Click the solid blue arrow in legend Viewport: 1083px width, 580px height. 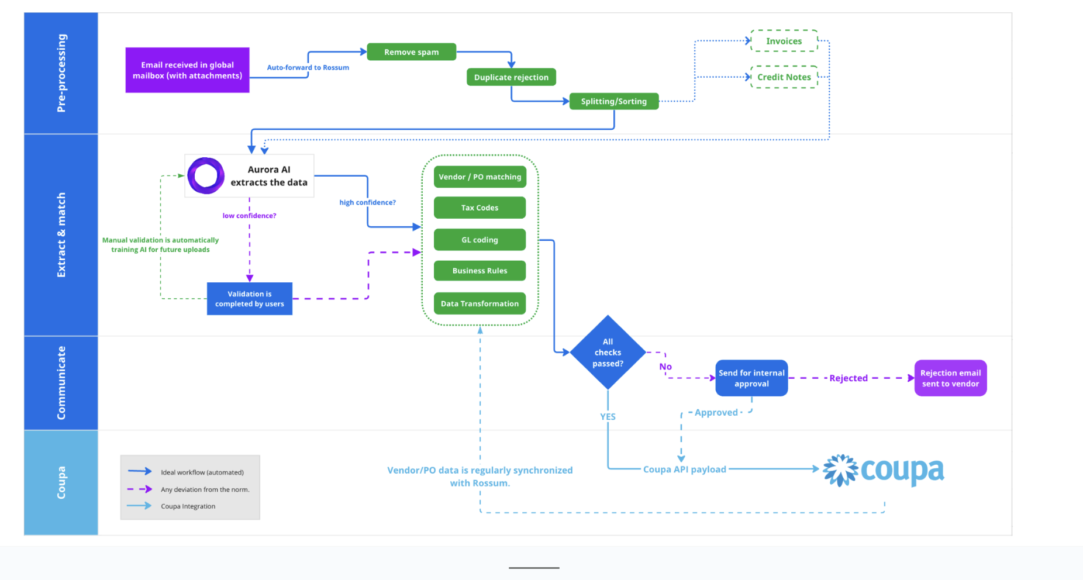coord(140,471)
